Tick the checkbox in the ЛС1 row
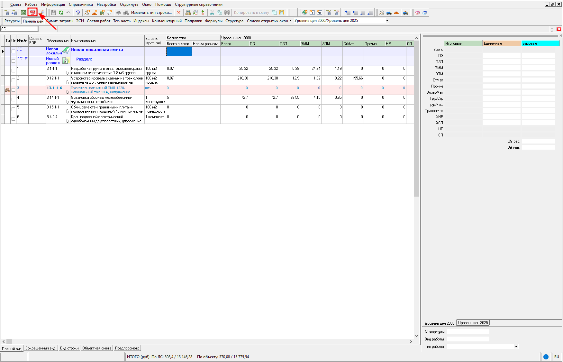Image resolution: width=563 pixels, height=362 pixels. pyautogui.click(x=13, y=51)
